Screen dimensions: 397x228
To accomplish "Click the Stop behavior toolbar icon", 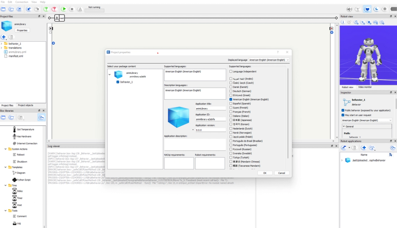I will (x=72, y=9).
